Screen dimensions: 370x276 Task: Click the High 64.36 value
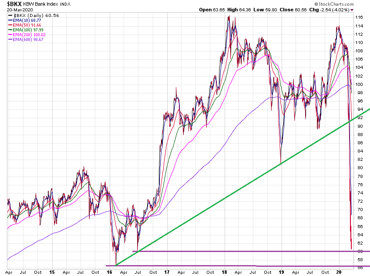point(239,10)
